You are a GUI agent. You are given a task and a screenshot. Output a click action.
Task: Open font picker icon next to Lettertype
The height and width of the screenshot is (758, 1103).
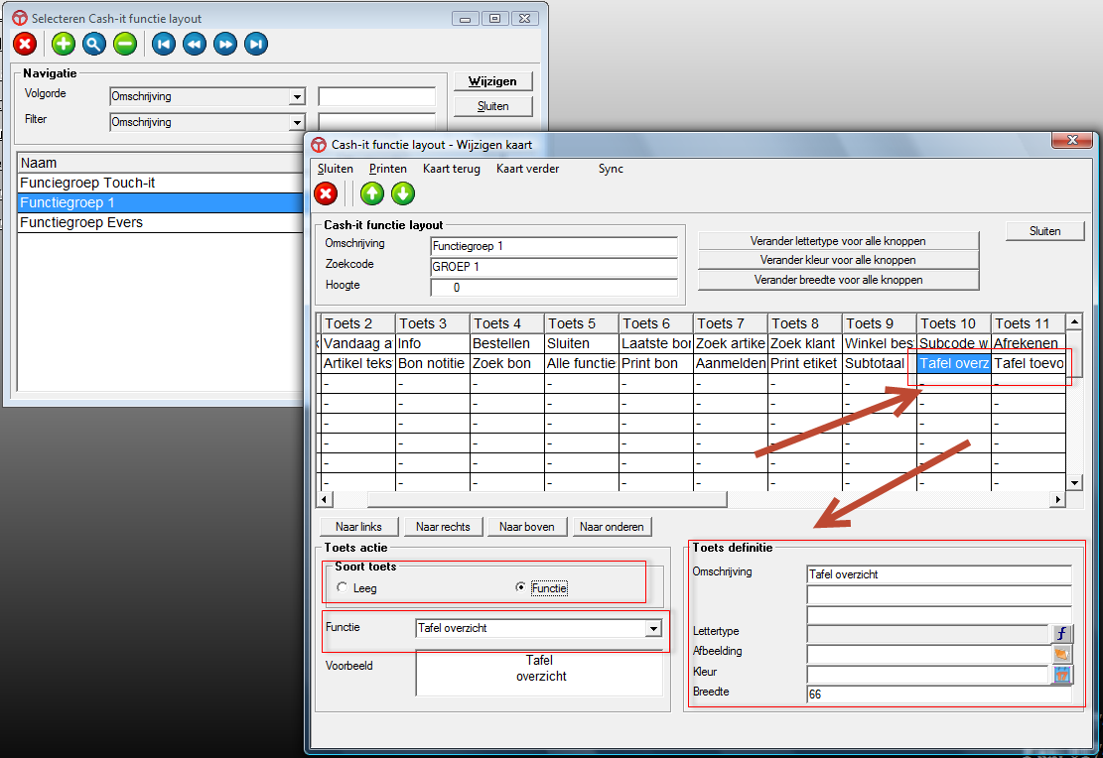(x=1061, y=634)
